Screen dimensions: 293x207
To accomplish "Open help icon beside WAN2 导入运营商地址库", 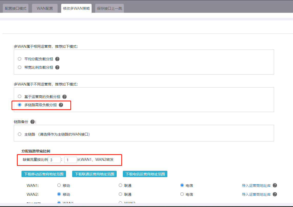I will coord(275,194).
